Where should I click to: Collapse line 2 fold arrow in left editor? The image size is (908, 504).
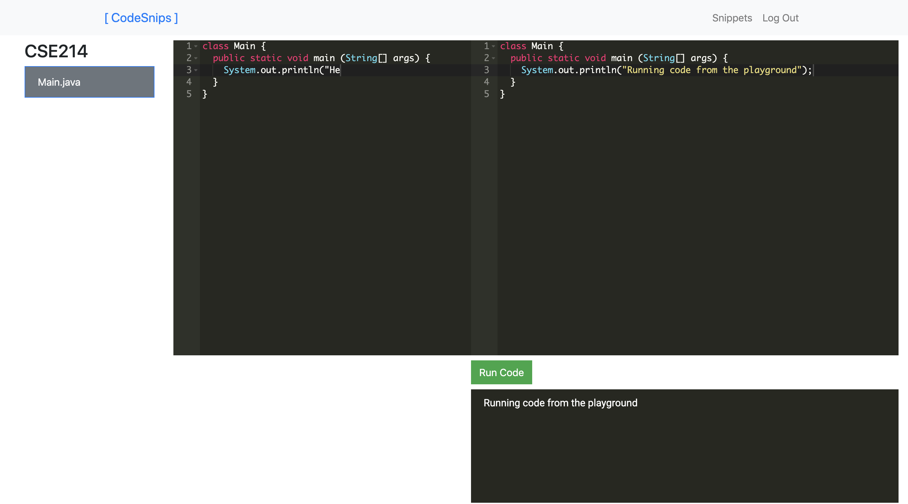point(196,58)
